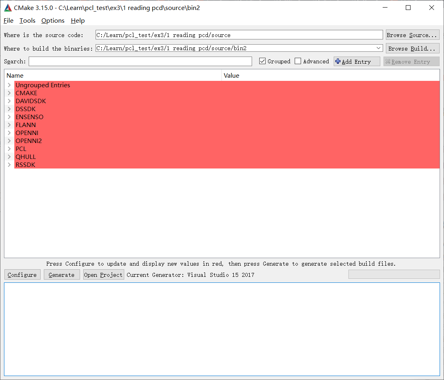
Task: Uncheck the Grouped checkbox
Action: click(x=262, y=61)
